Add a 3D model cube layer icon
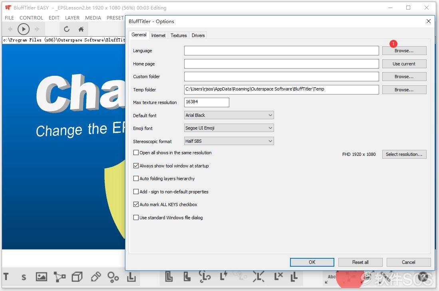The height and width of the screenshot is (291, 439). 77,277
